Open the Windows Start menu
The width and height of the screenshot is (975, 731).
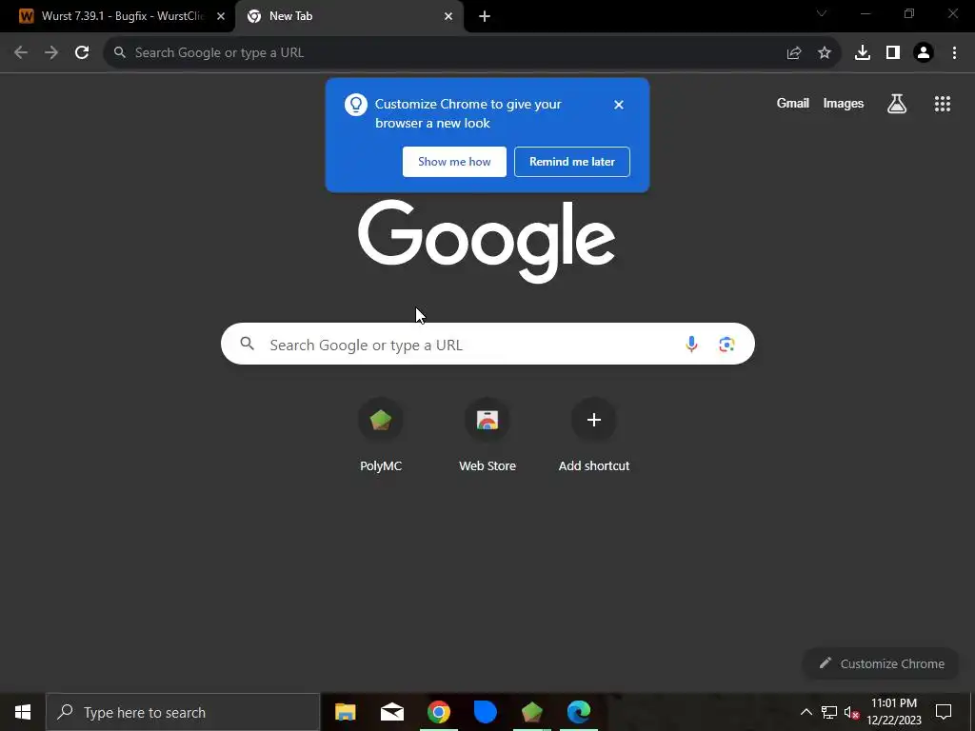(23, 712)
